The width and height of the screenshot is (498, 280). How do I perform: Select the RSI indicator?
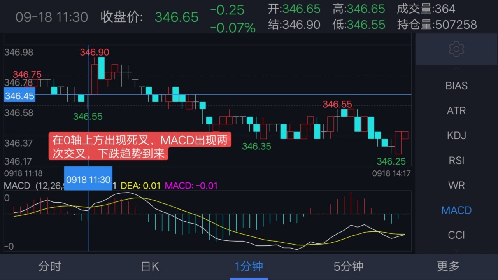[x=456, y=160]
